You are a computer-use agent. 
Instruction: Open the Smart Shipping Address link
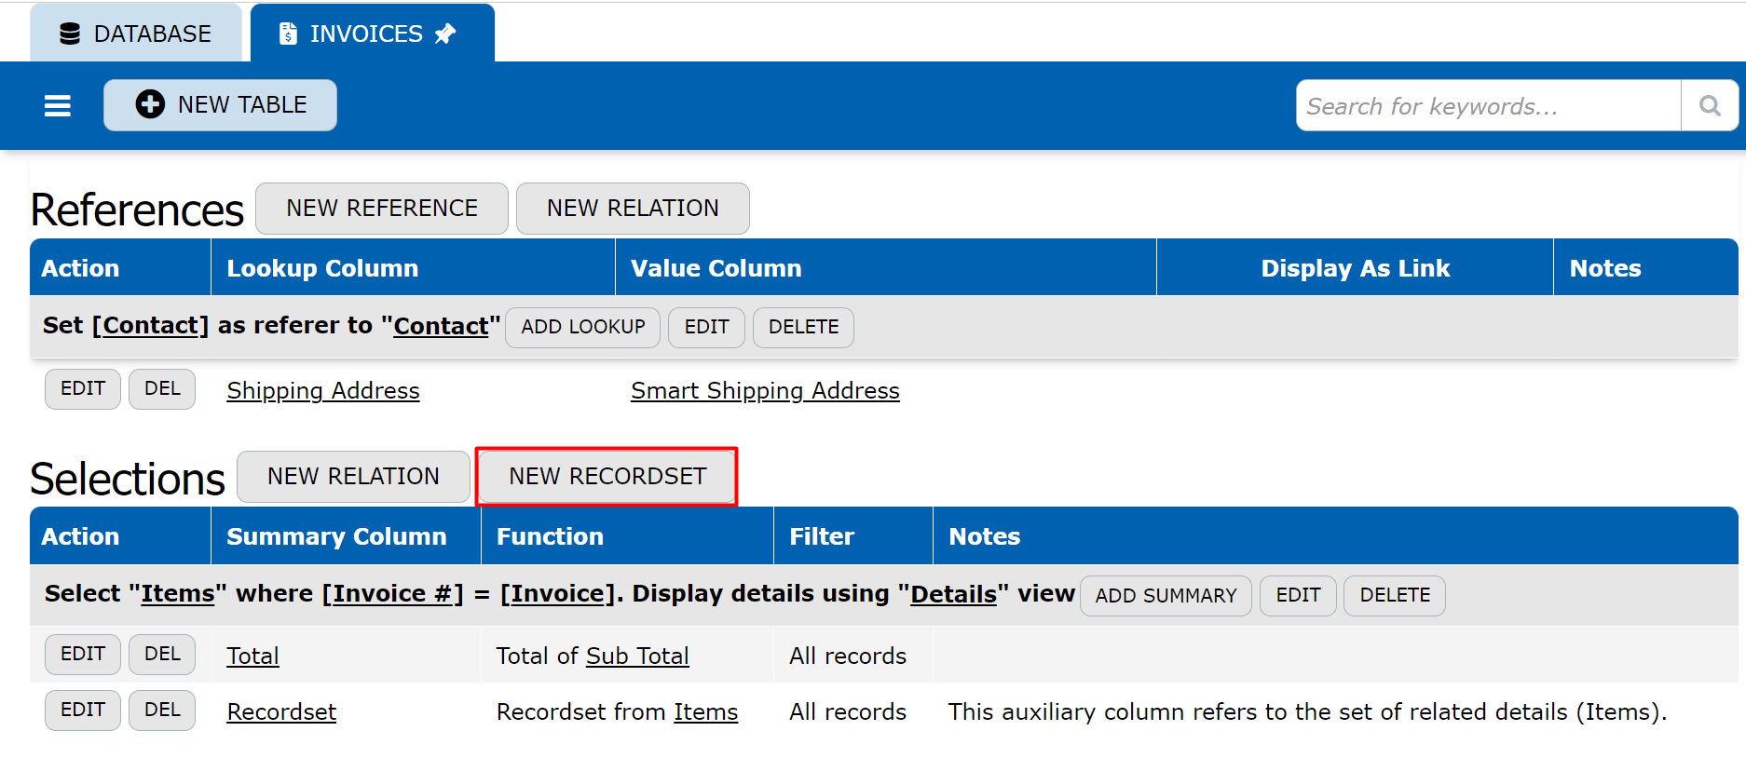[765, 391]
